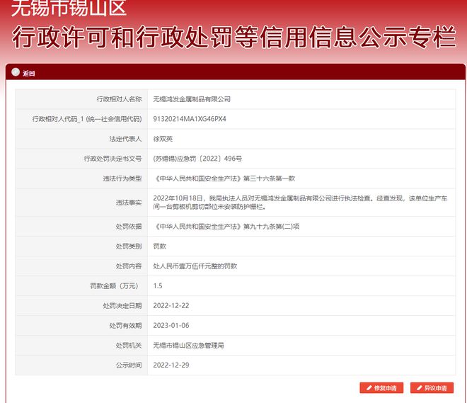
Task: Click the credit code 91320214MA1XG46PX4
Action: click(190, 119)
